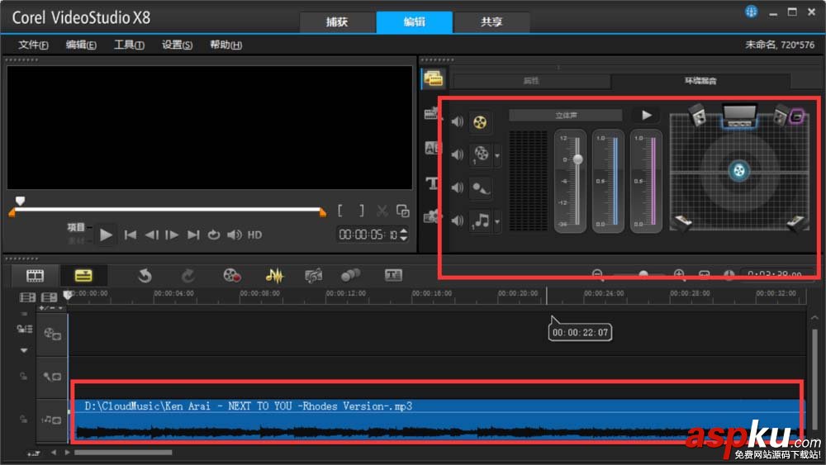Zoom out the timeline with minus magnifier
This screenshot has width=826, height=465.
(597, 274)
